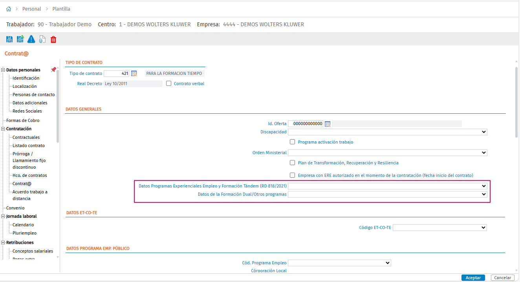Open Formas de Cobro section
The height and width of the screenshot is (282, 520).
click(x=23, y=120)
